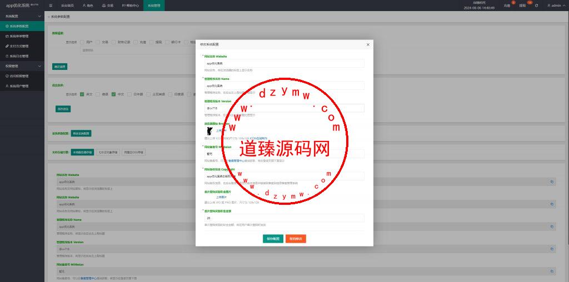This screenshot has width=569, height=282.
Task: Copy the background Miitbeian row value
Action: click(x=552, y=271)
